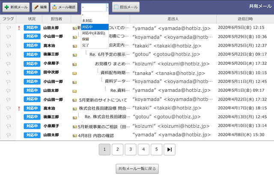Screen dimensions: 274x182
Task: Jump to last page arrow button
Action: coord(170,150)
